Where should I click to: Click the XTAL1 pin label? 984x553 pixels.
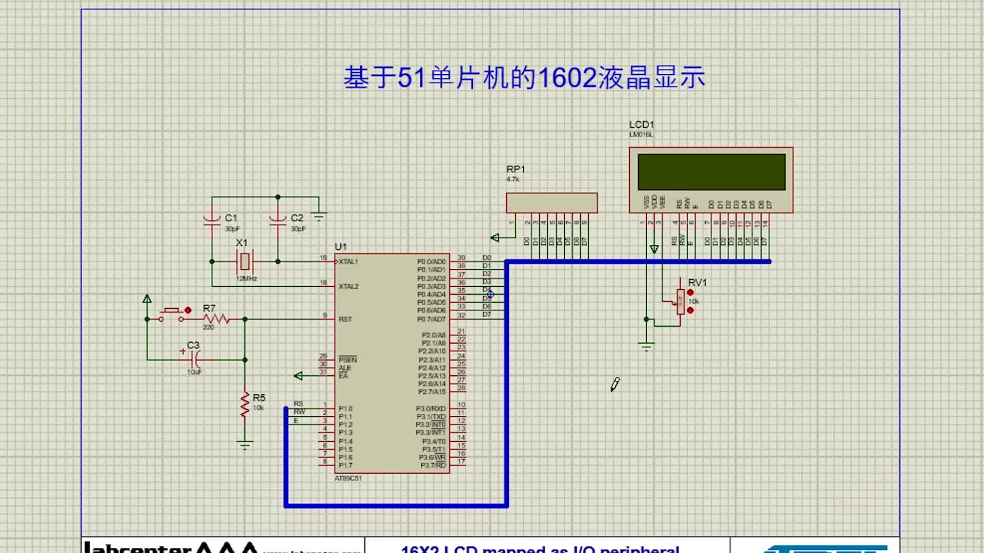point(348,262)
